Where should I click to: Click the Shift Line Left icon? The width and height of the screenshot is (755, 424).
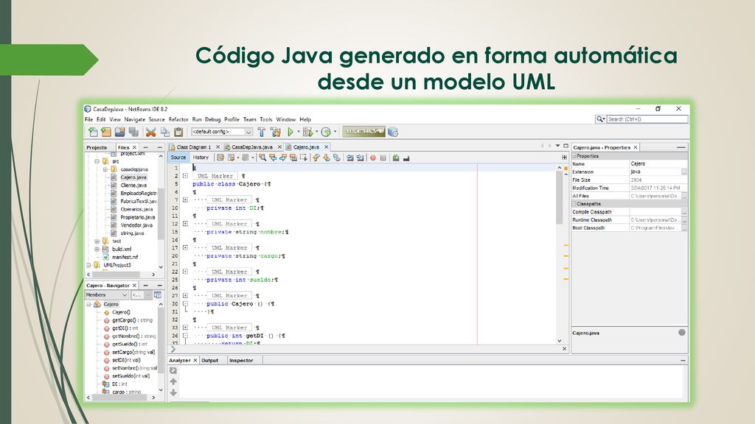click(x=350, y=158)
